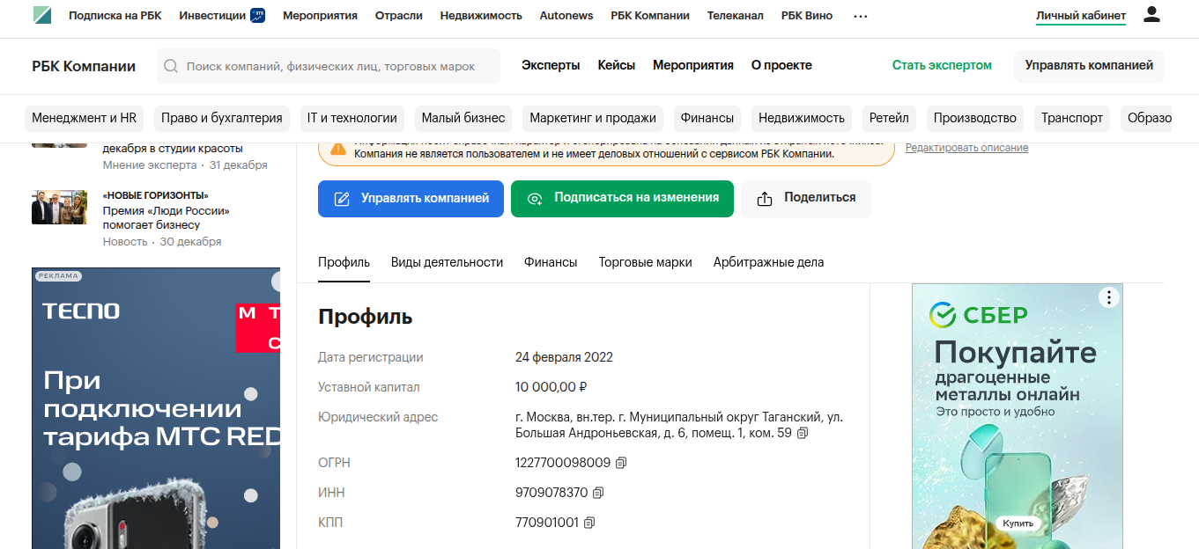The image size is (1199, 549).
Task: Select Маркетинг и продажи category
Action: pos(593,118)
